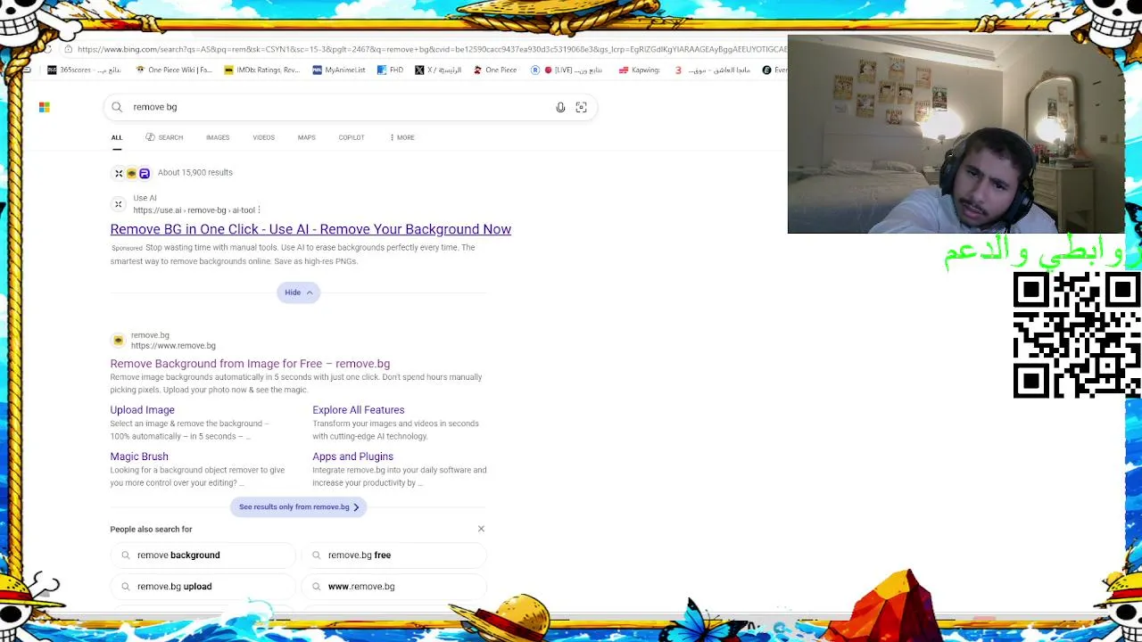
Task: Close the People also search for section
Action: click(x=481, y=529)
